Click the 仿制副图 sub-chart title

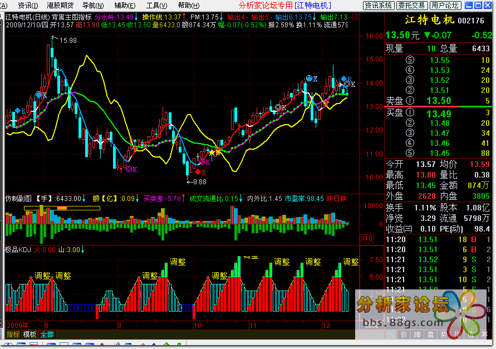(x=18, y=198)
